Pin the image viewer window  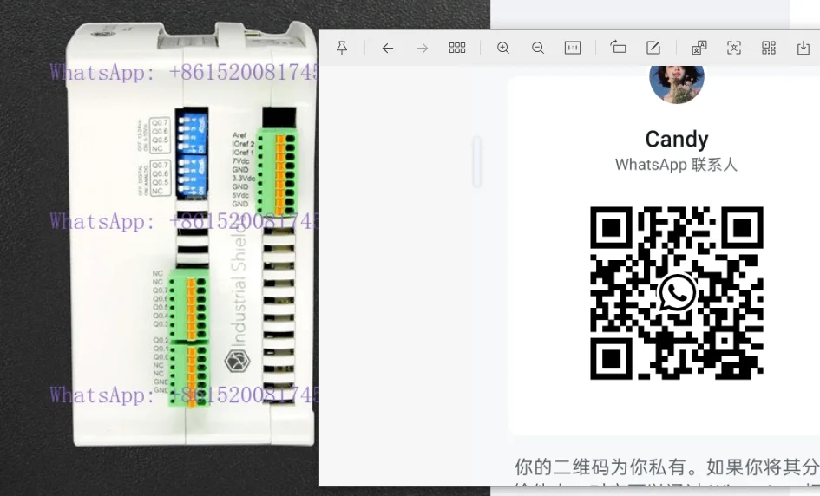(342, 48)
